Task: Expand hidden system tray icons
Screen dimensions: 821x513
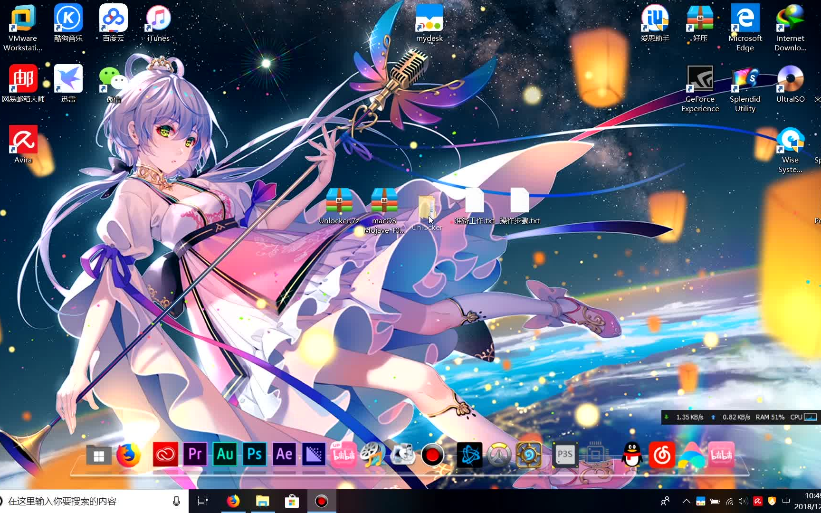Action: tap(686, 501)
